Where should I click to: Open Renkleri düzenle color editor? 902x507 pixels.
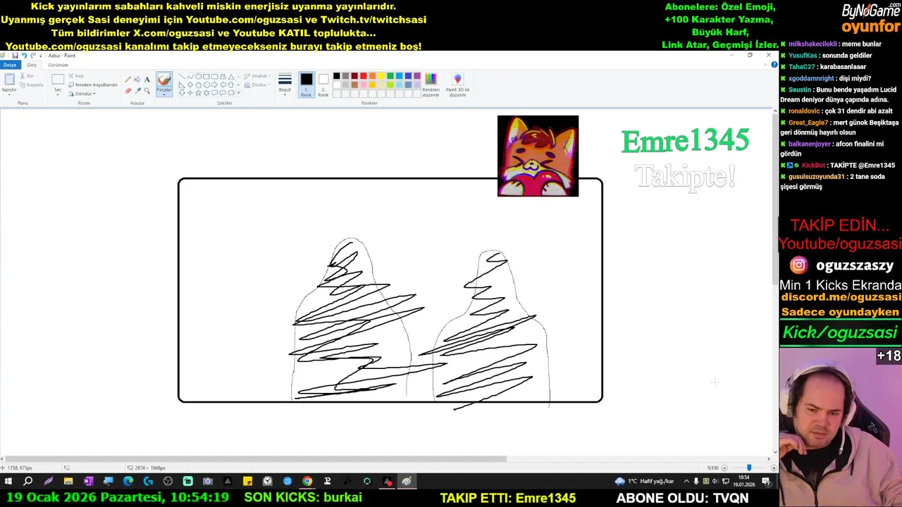[x=431, y=84]
